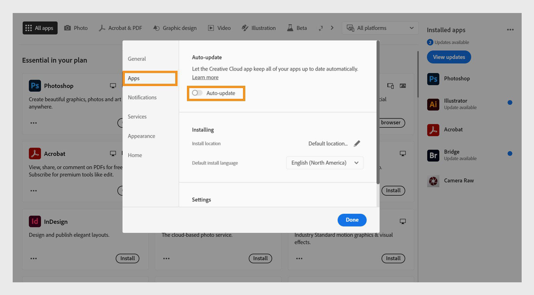Filter by Illustration category
Screen dimensions: 534x295
(x=259, y=28)
